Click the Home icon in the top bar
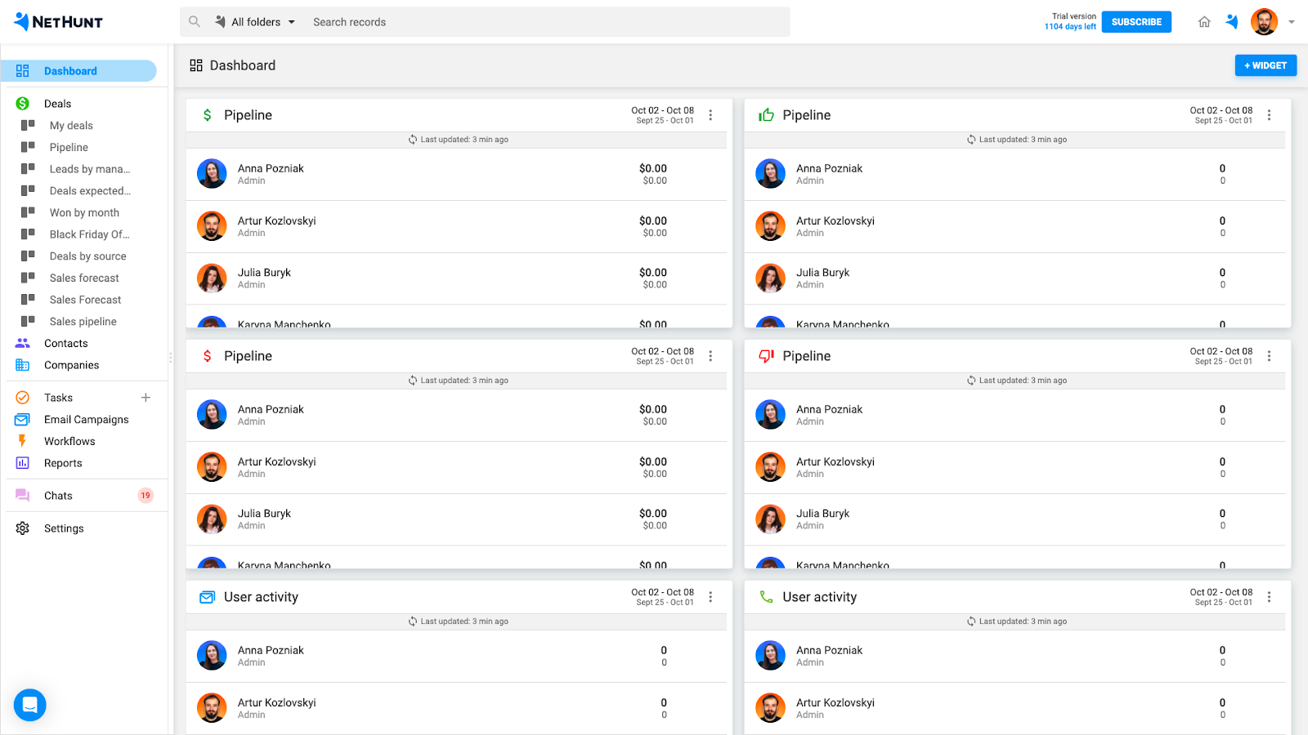The width and height of the screenshot is (1308, 735). point(1203,22)
